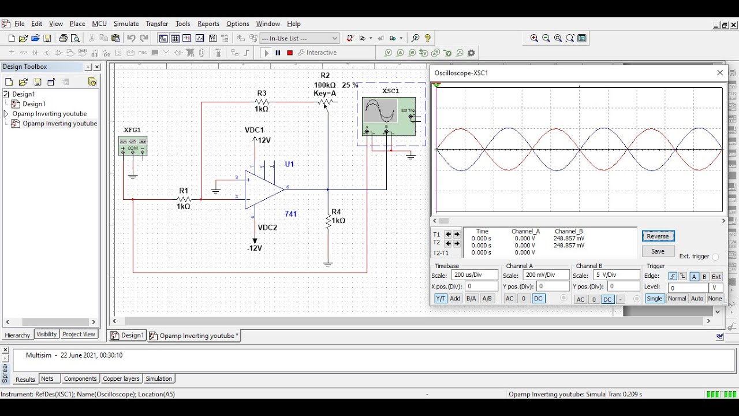Open the Design1 document tab
The width and height of the screenshot is (739, 416).
tap(128, 335)
